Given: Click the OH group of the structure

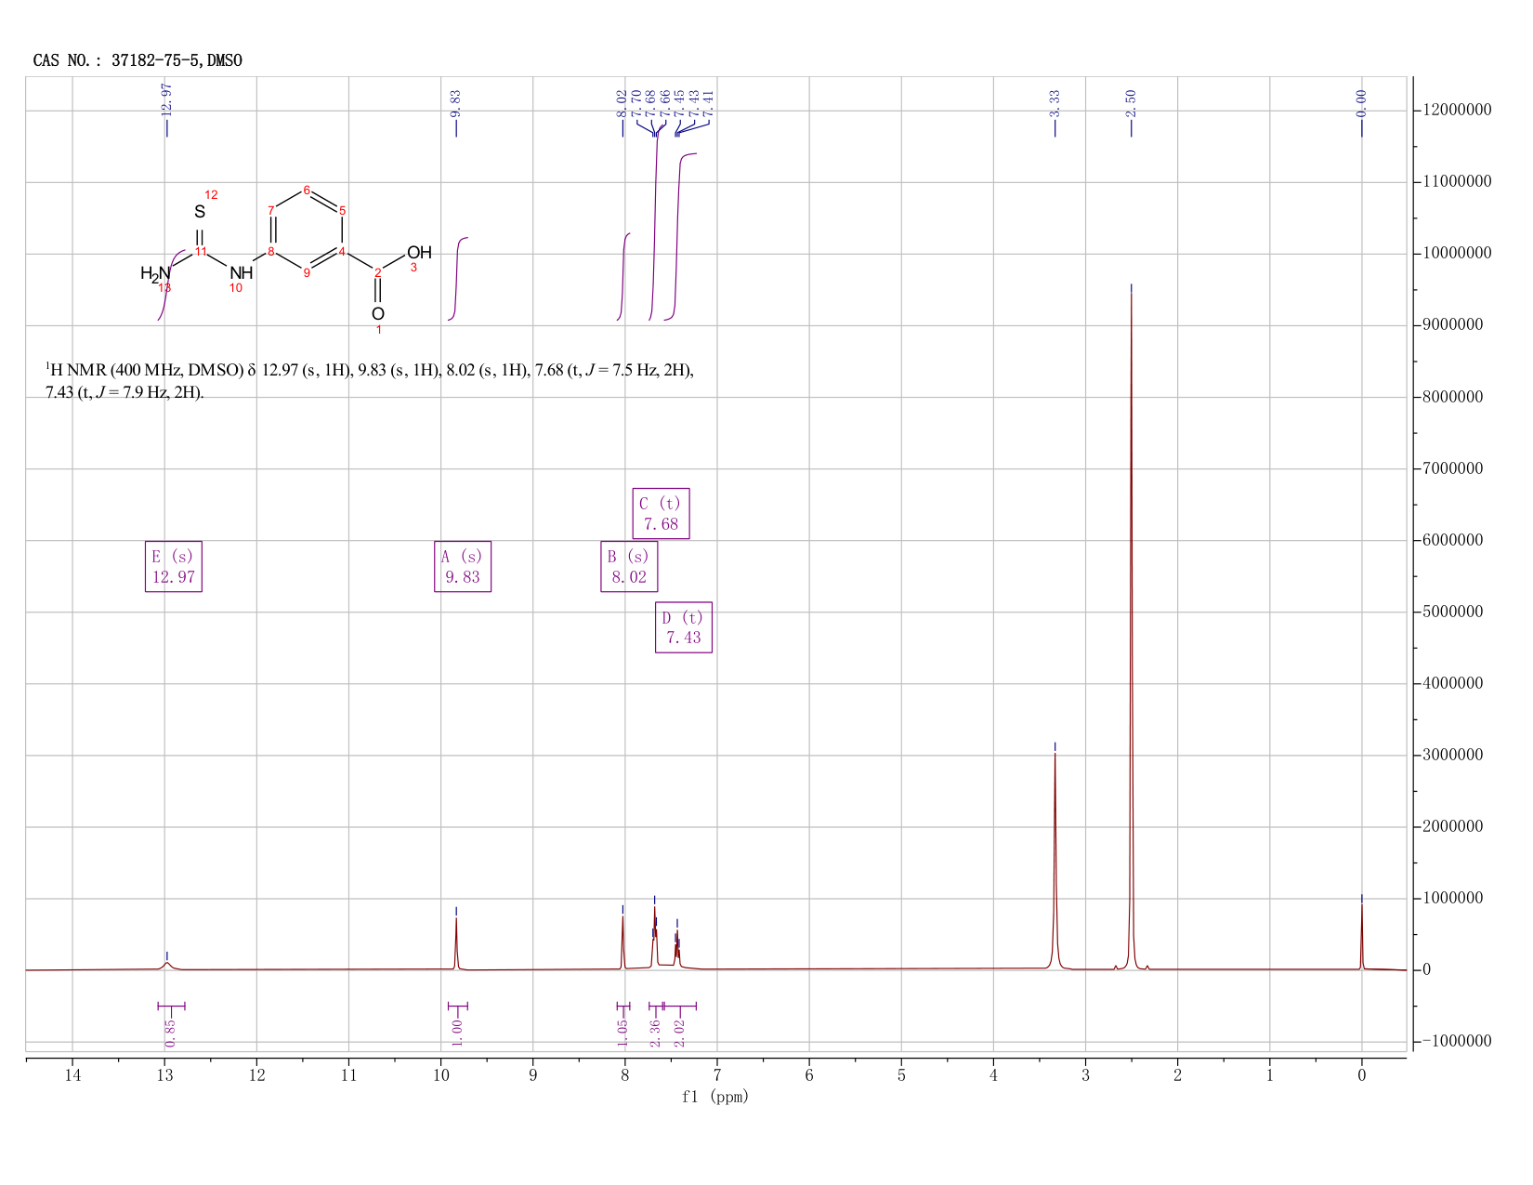Looking at the screenshot, I should pos(419,253).
